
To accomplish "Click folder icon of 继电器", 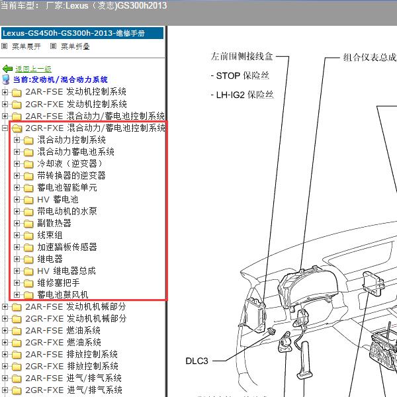I will click(x=28, y=259).
